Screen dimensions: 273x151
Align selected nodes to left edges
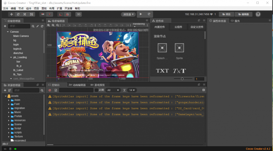(x=80, y=25)
